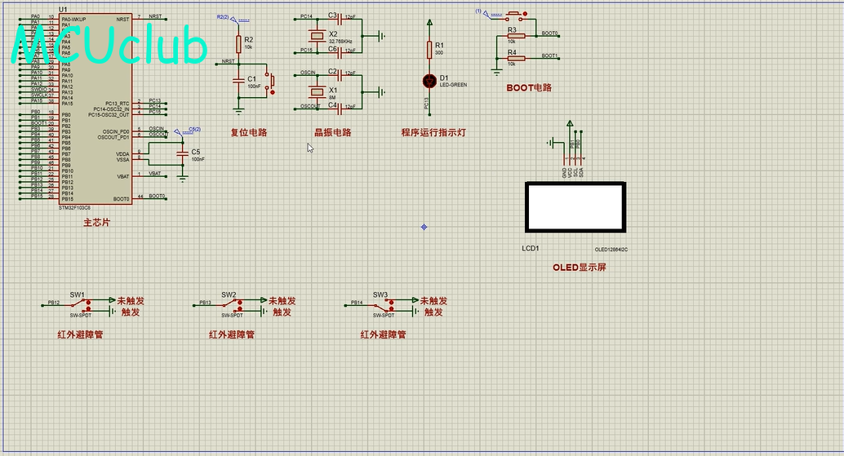Select capacitor C3 12pF

[340, 20]
